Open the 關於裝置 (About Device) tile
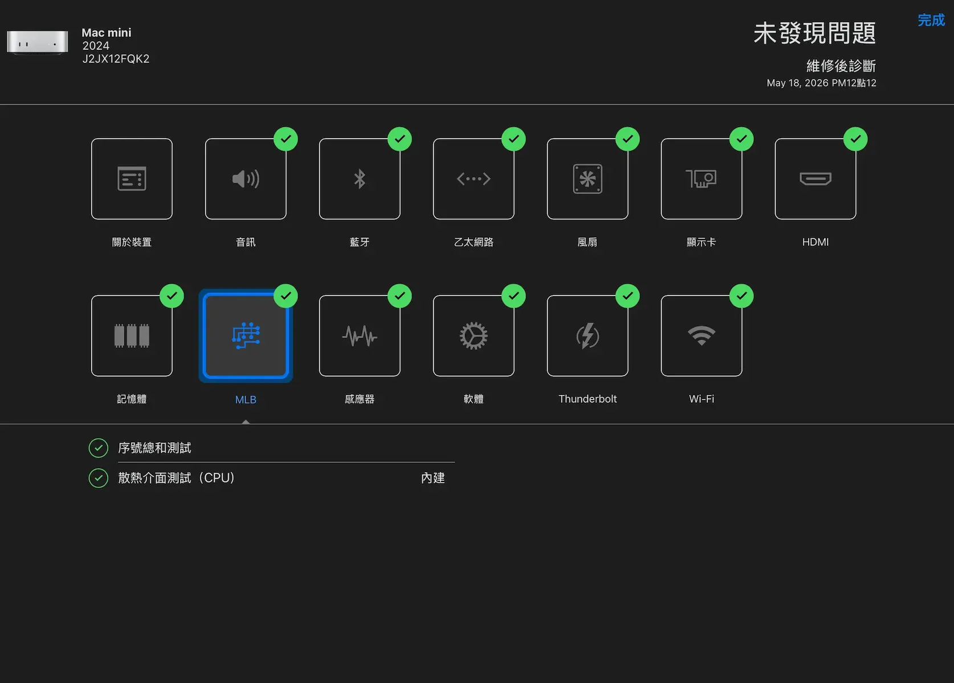This screenshot has height=683, width=954. (132, 179)
